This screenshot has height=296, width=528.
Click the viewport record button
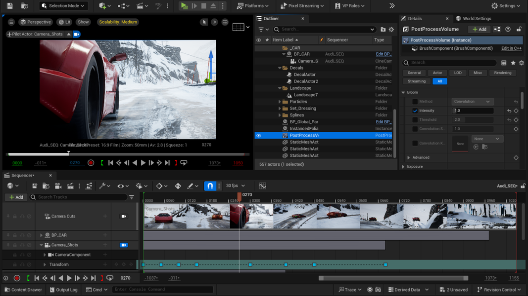[91, 163]
